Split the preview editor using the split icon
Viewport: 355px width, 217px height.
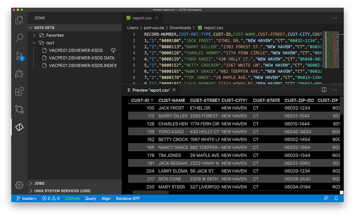click(324, 90)
